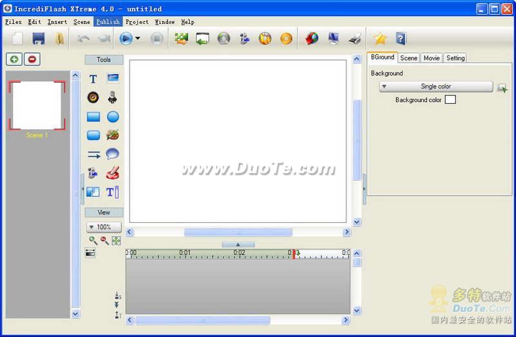The width and height of the screenshot is (516, 337).
Task: Click the screen with green arrow icon
Action: 203,39
